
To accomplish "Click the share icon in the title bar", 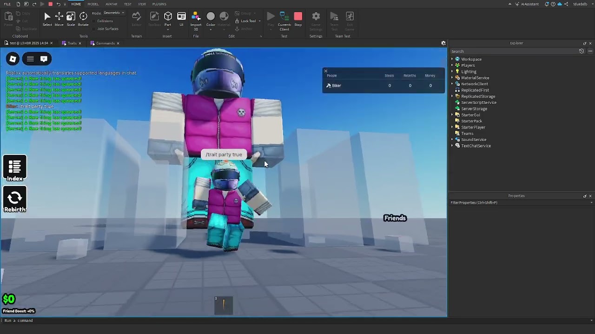I will pos(566,4).
